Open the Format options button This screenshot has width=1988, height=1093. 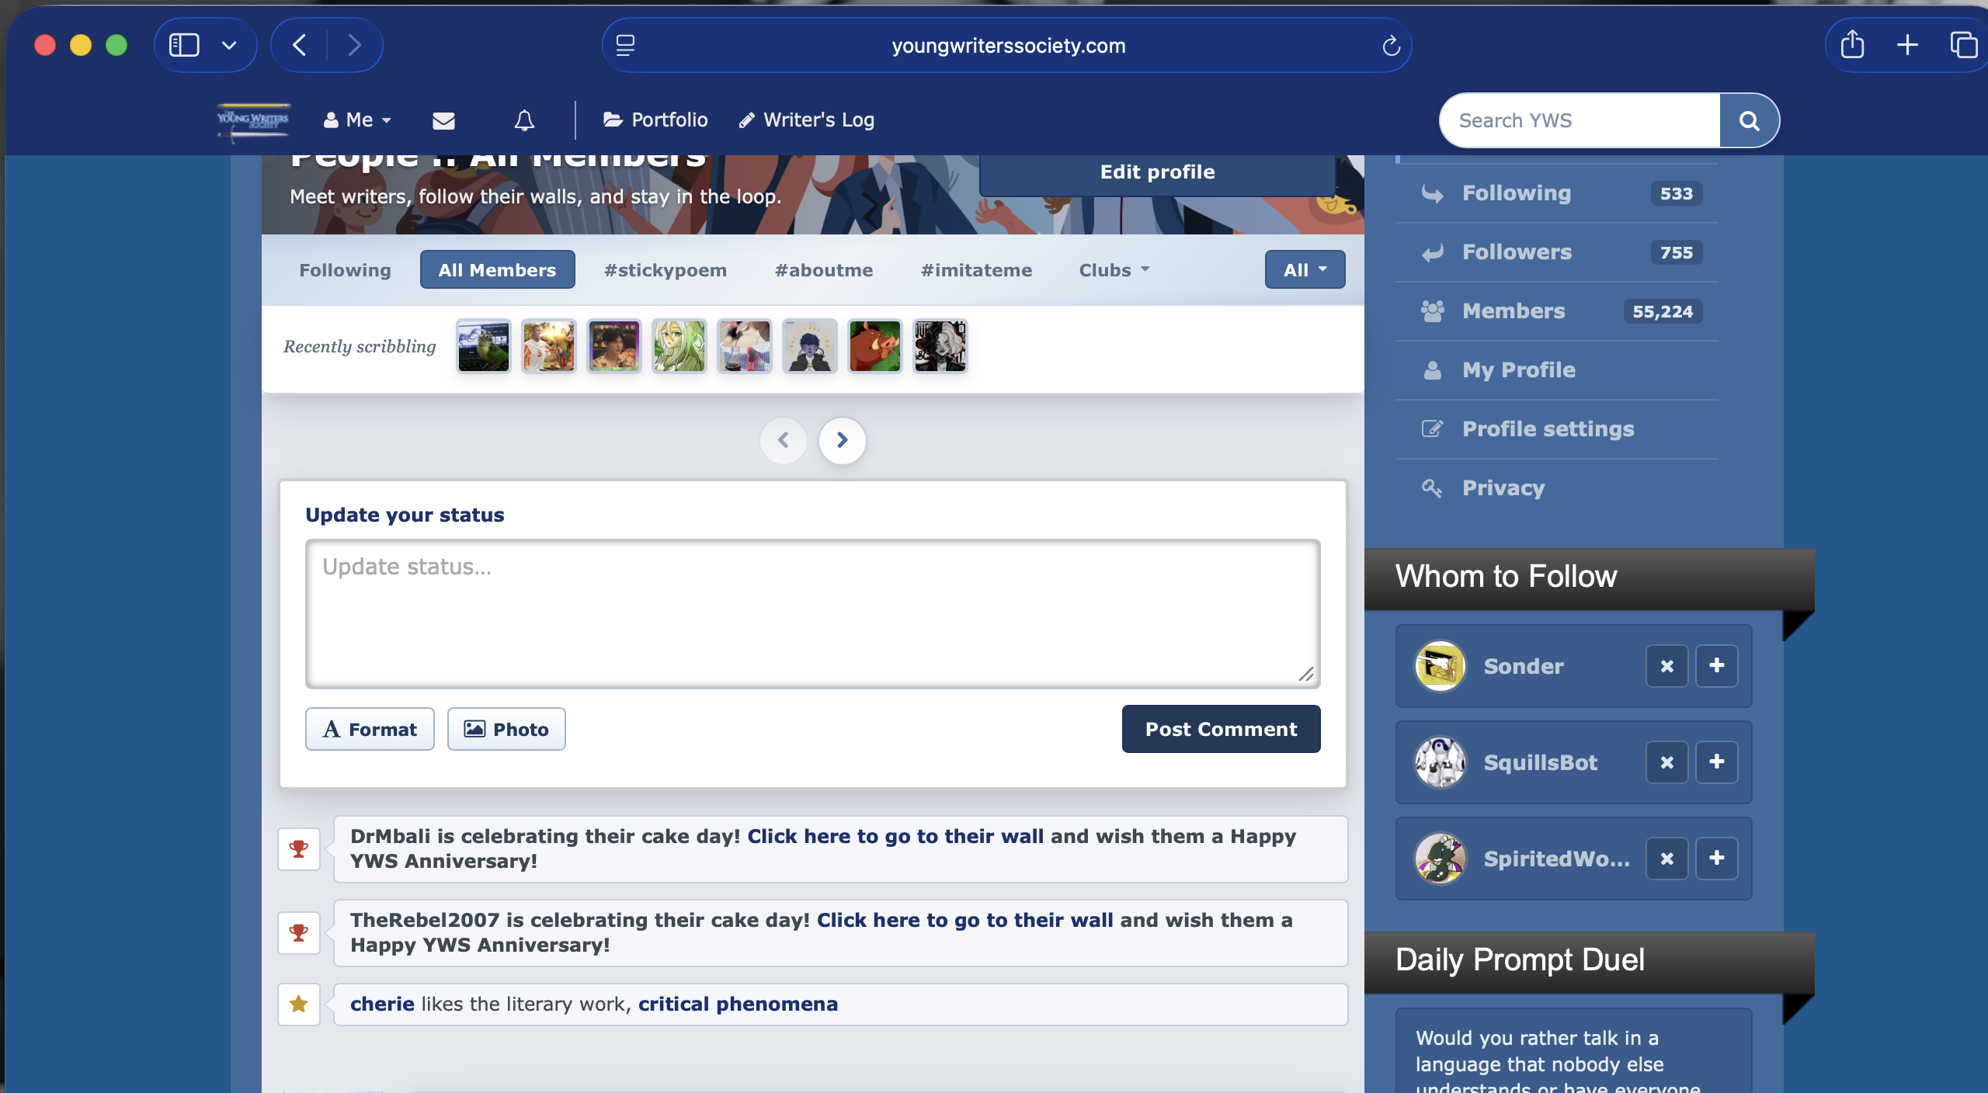coord(370,729)
